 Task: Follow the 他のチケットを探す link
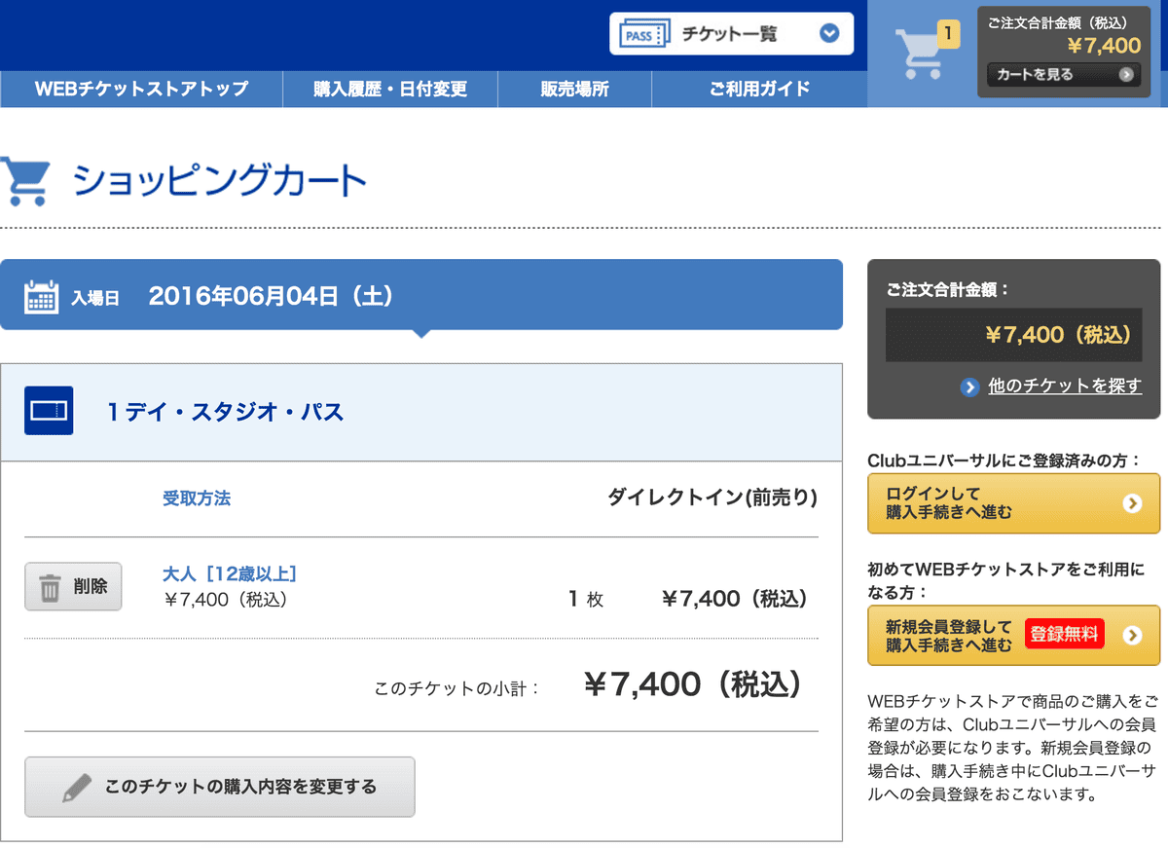[1065, 387]
